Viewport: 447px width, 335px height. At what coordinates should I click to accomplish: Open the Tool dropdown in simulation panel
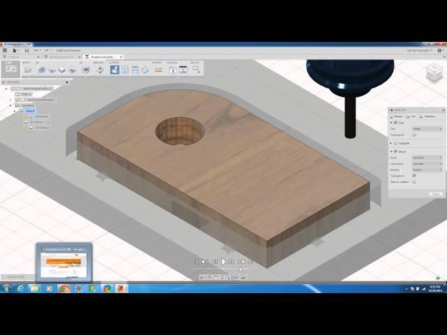tap(427, 129)
